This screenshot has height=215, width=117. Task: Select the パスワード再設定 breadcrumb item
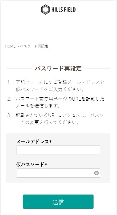34,46
